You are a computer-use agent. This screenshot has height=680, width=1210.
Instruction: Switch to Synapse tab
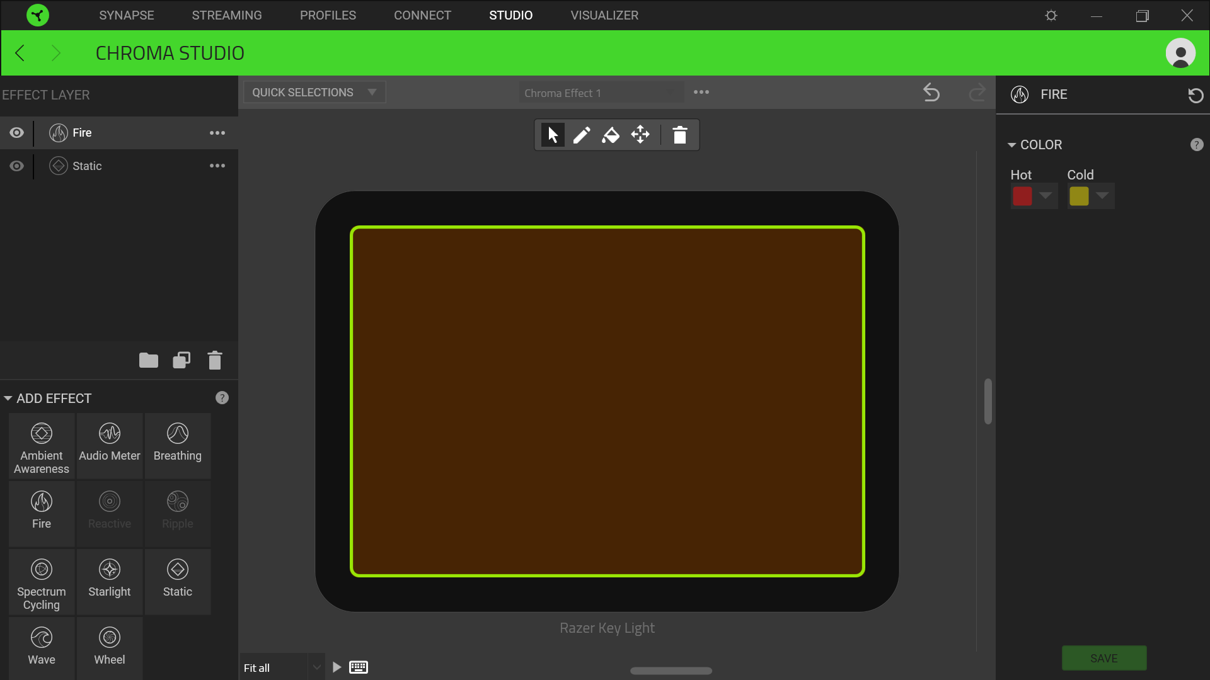[127, 15]
